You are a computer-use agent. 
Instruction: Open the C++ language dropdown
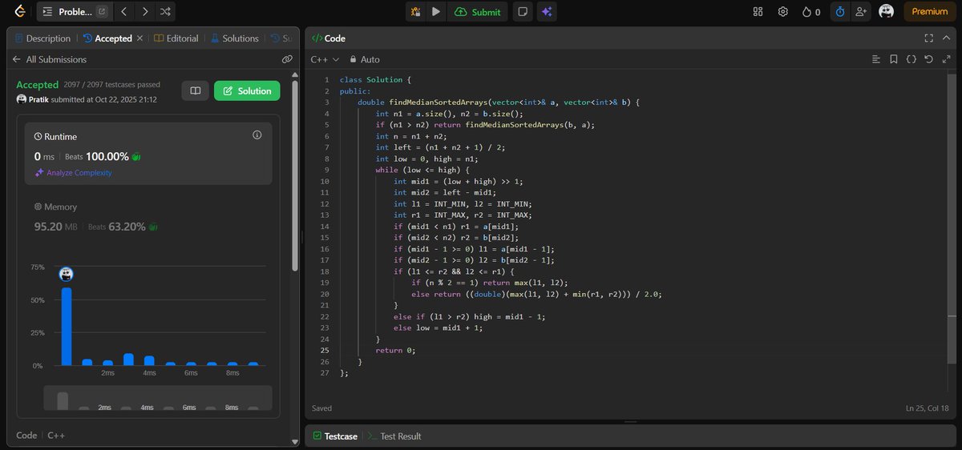[x=325, y=59]
